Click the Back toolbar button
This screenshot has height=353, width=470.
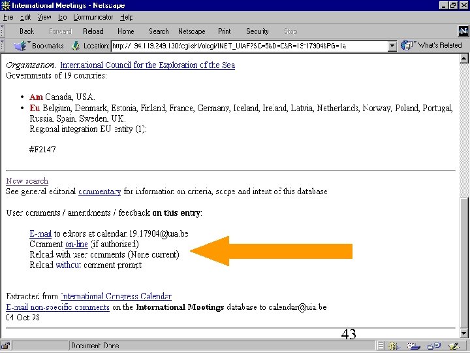pyautogui.click(x=27, y=31)
